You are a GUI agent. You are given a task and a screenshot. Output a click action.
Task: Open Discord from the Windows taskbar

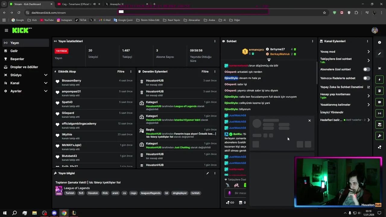click(x=54, y=213)
